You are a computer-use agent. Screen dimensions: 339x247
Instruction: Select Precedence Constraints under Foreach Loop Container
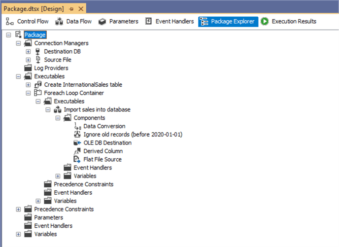(x=84, y=184)
